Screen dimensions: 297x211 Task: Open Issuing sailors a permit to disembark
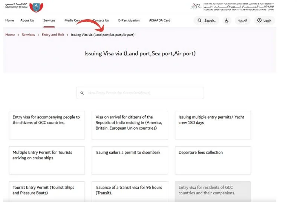[130, 160]
